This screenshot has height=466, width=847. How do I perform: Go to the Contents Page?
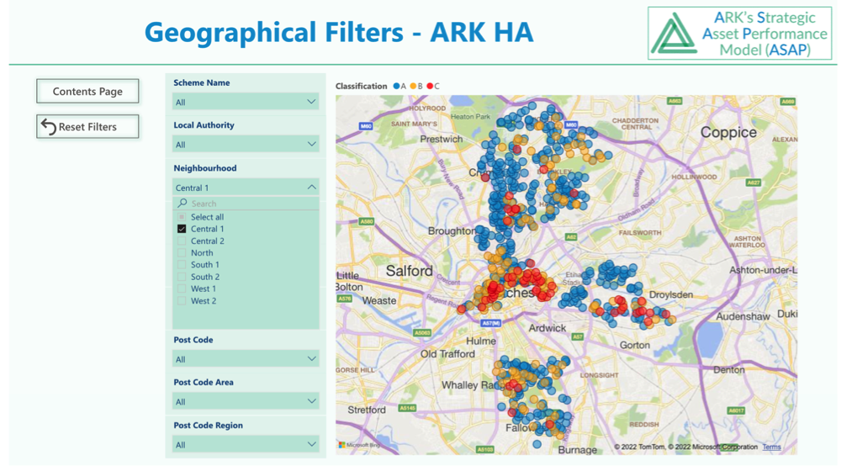(x=87, y=92)
